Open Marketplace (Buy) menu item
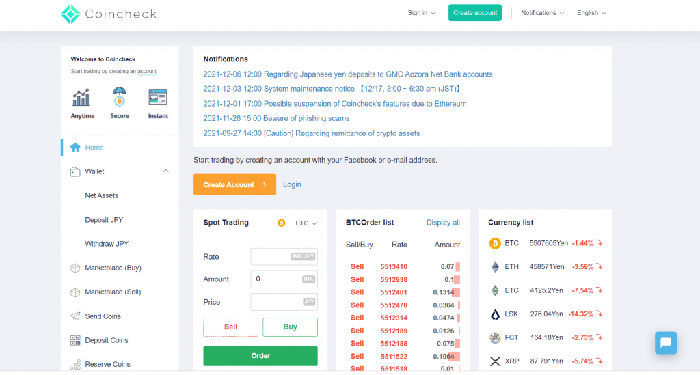This screenshot has width=700, height=375. [113, 268]
